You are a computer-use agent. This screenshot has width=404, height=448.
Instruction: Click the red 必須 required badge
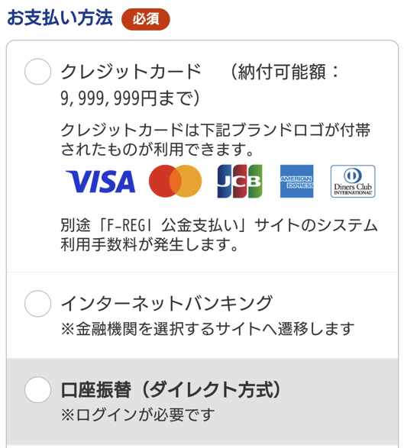[146, 19]
